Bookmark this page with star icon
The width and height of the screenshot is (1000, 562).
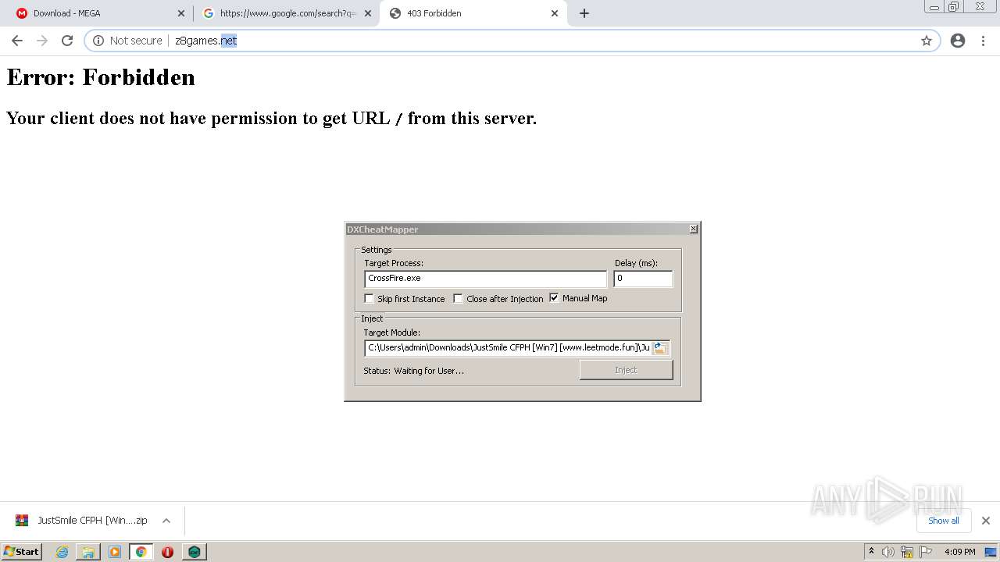pos(927,41)
